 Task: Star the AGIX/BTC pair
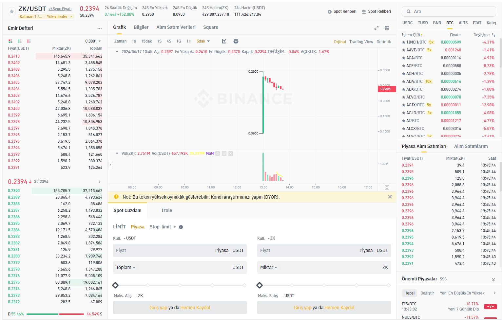tap(404, 105)
